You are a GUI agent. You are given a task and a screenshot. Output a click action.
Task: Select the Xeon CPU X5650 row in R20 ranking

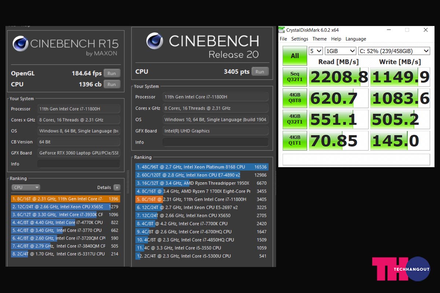(202, 215)
